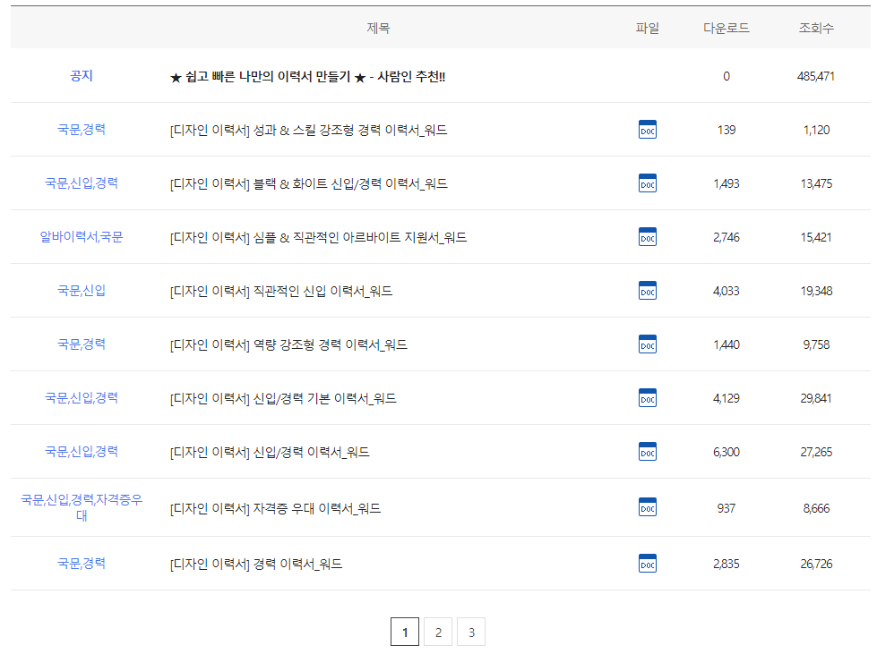Go to page 3 of the list
The height and width of the screenshot is (654, 877).
[x=471, y=632]
